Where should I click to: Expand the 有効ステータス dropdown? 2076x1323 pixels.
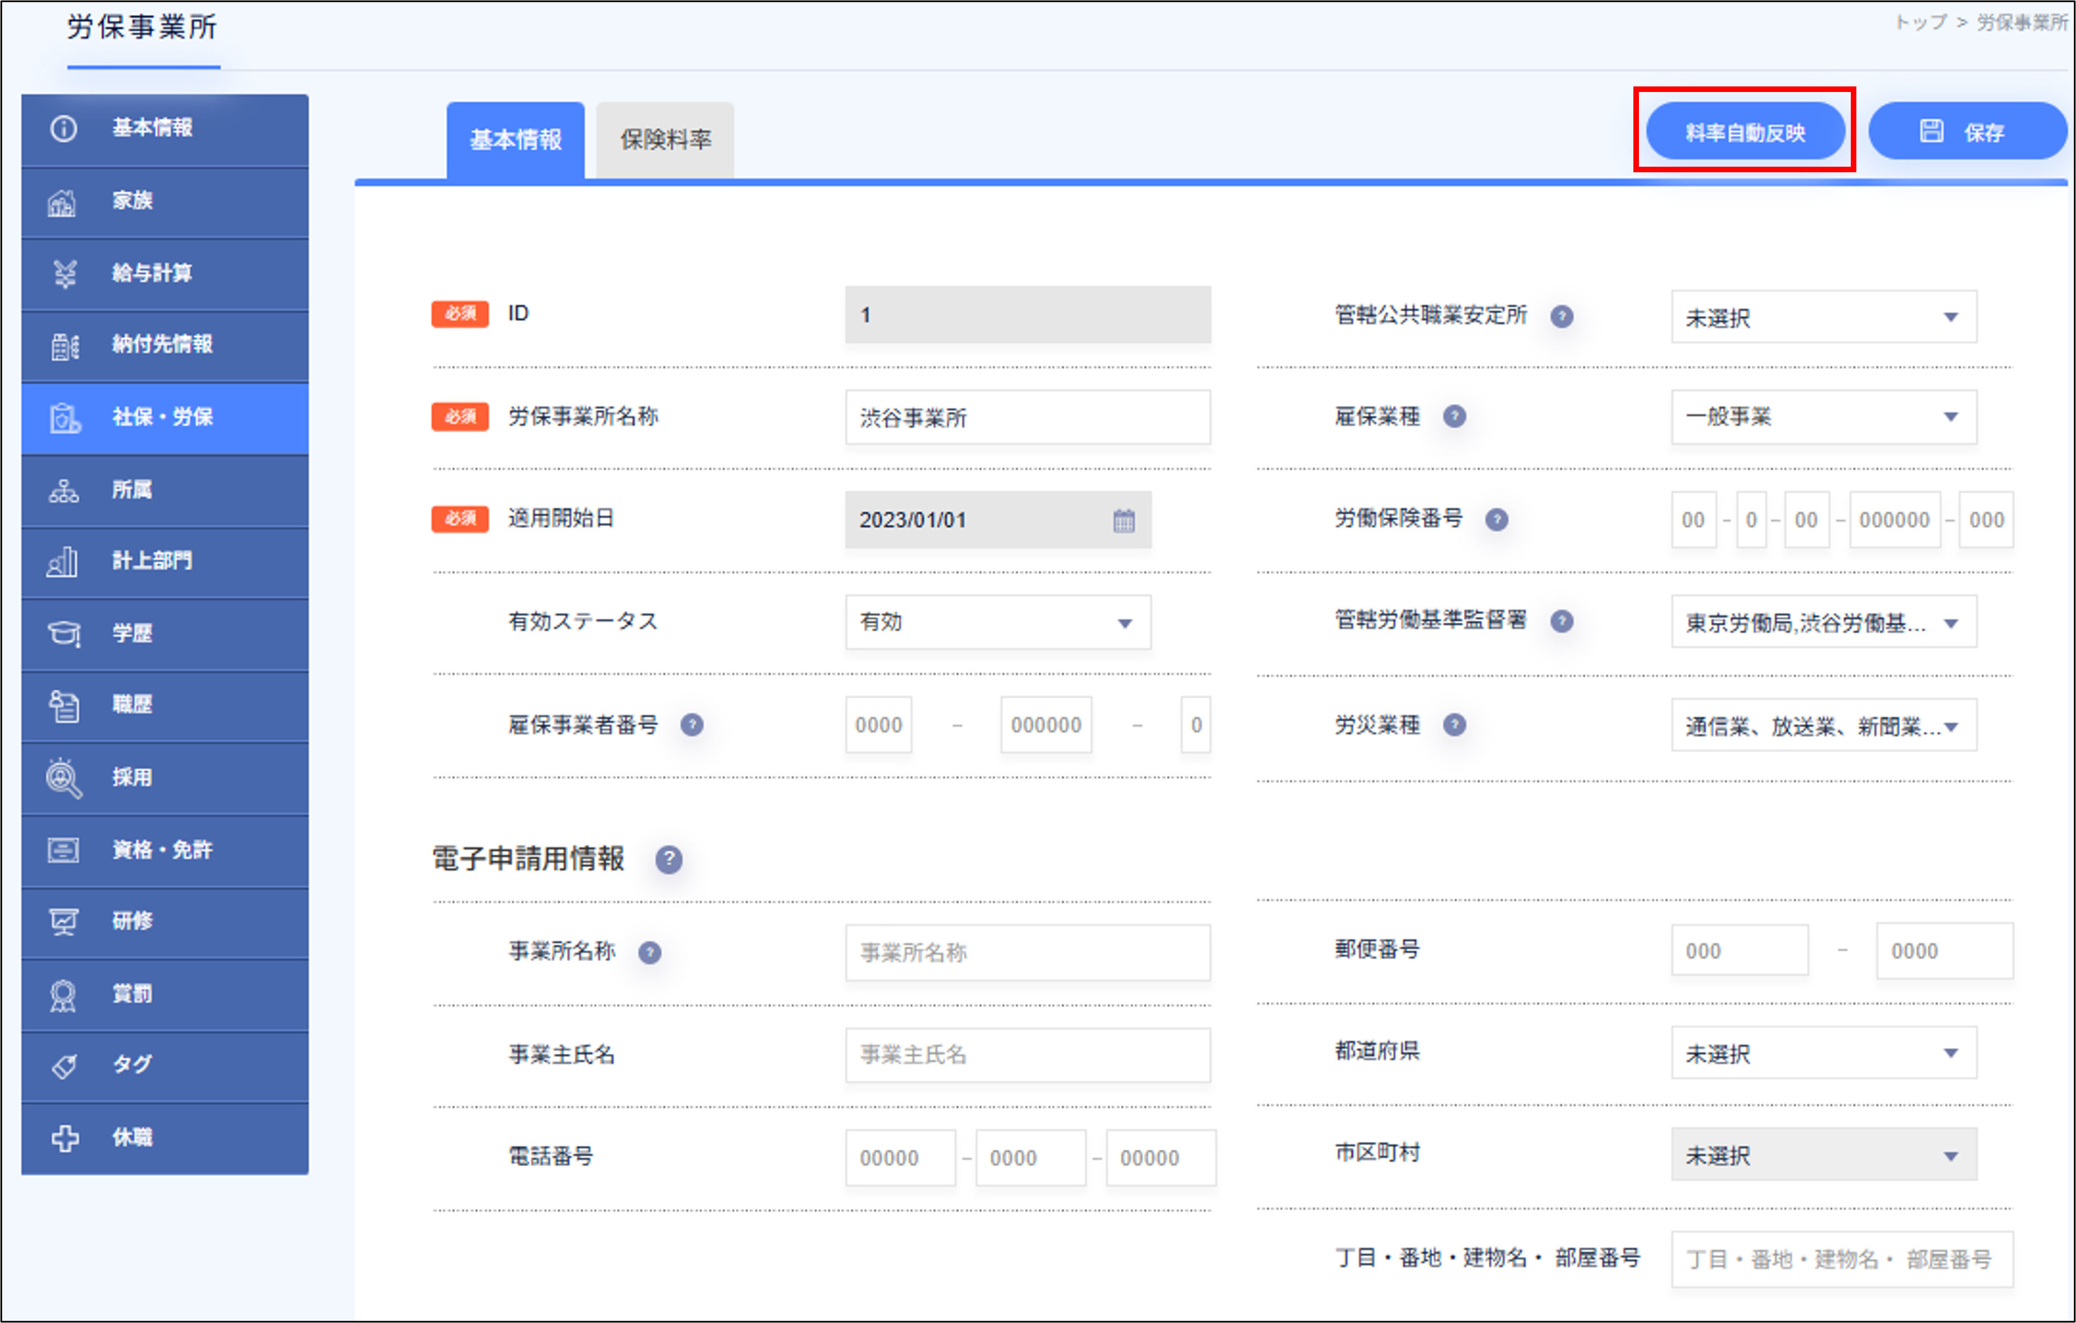(x=997, y=622)
